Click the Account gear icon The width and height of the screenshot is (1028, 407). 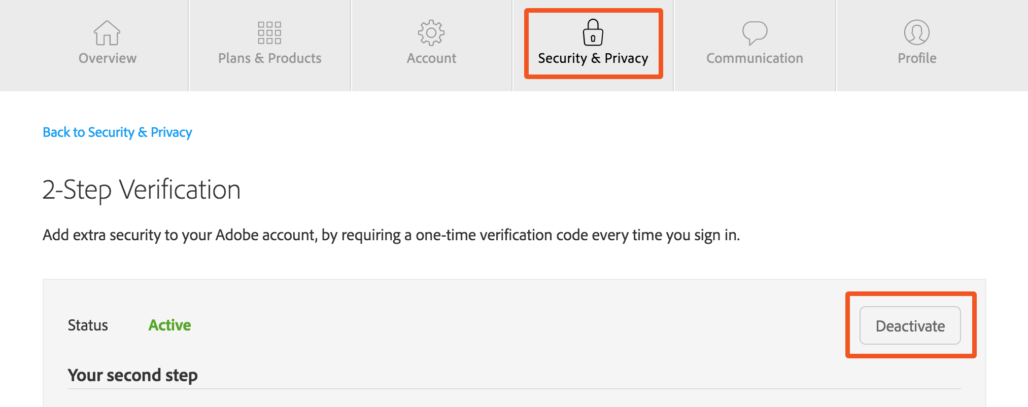[x=431, y=33]
